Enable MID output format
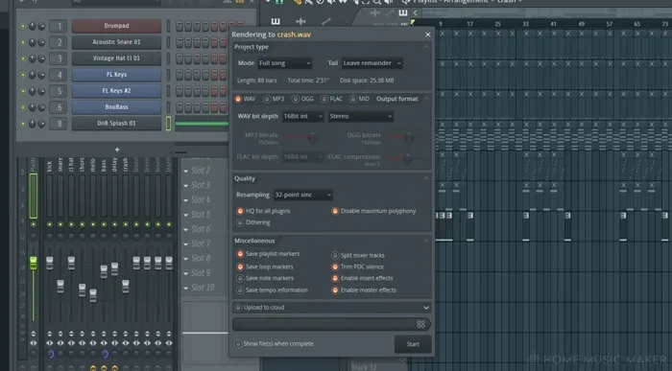This screenshot has width=672, height=371. point(352,99)
